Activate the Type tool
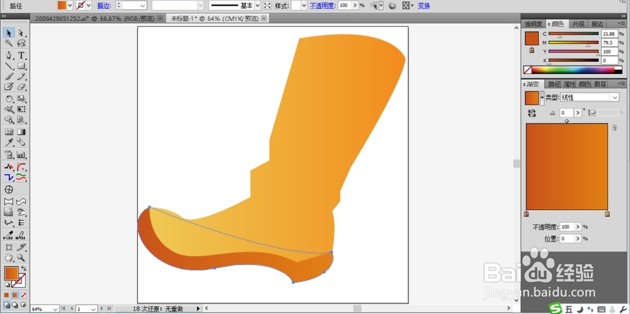630x314 pixels. [21, 55]
